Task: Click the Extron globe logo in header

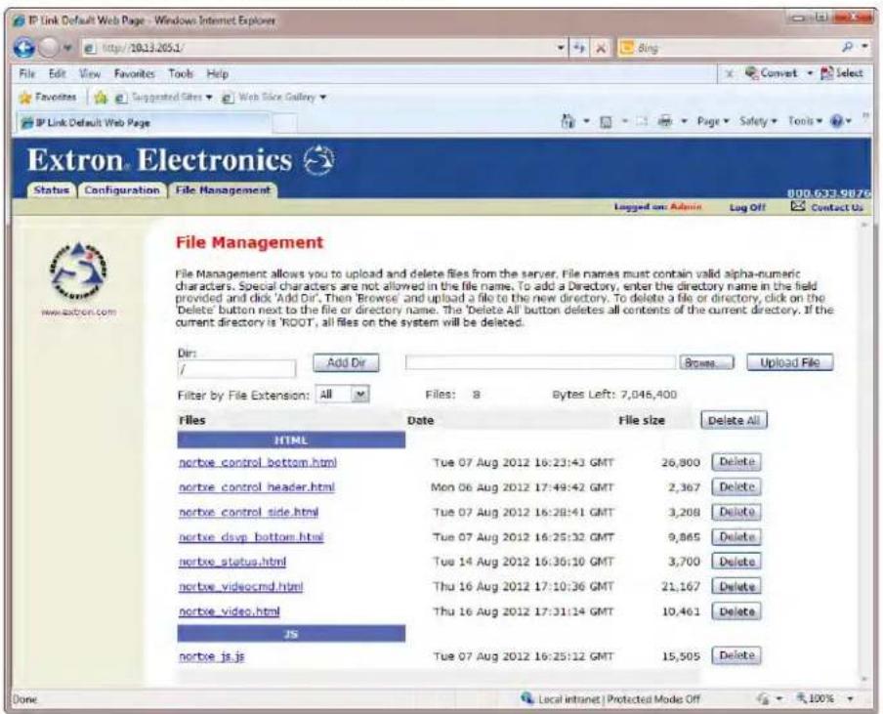Action: point(319,160)
